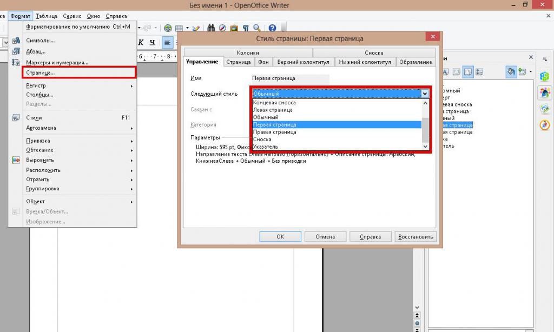
Task: Select Концевая сноска in dropdown list
Action: (x=337, y=102)
